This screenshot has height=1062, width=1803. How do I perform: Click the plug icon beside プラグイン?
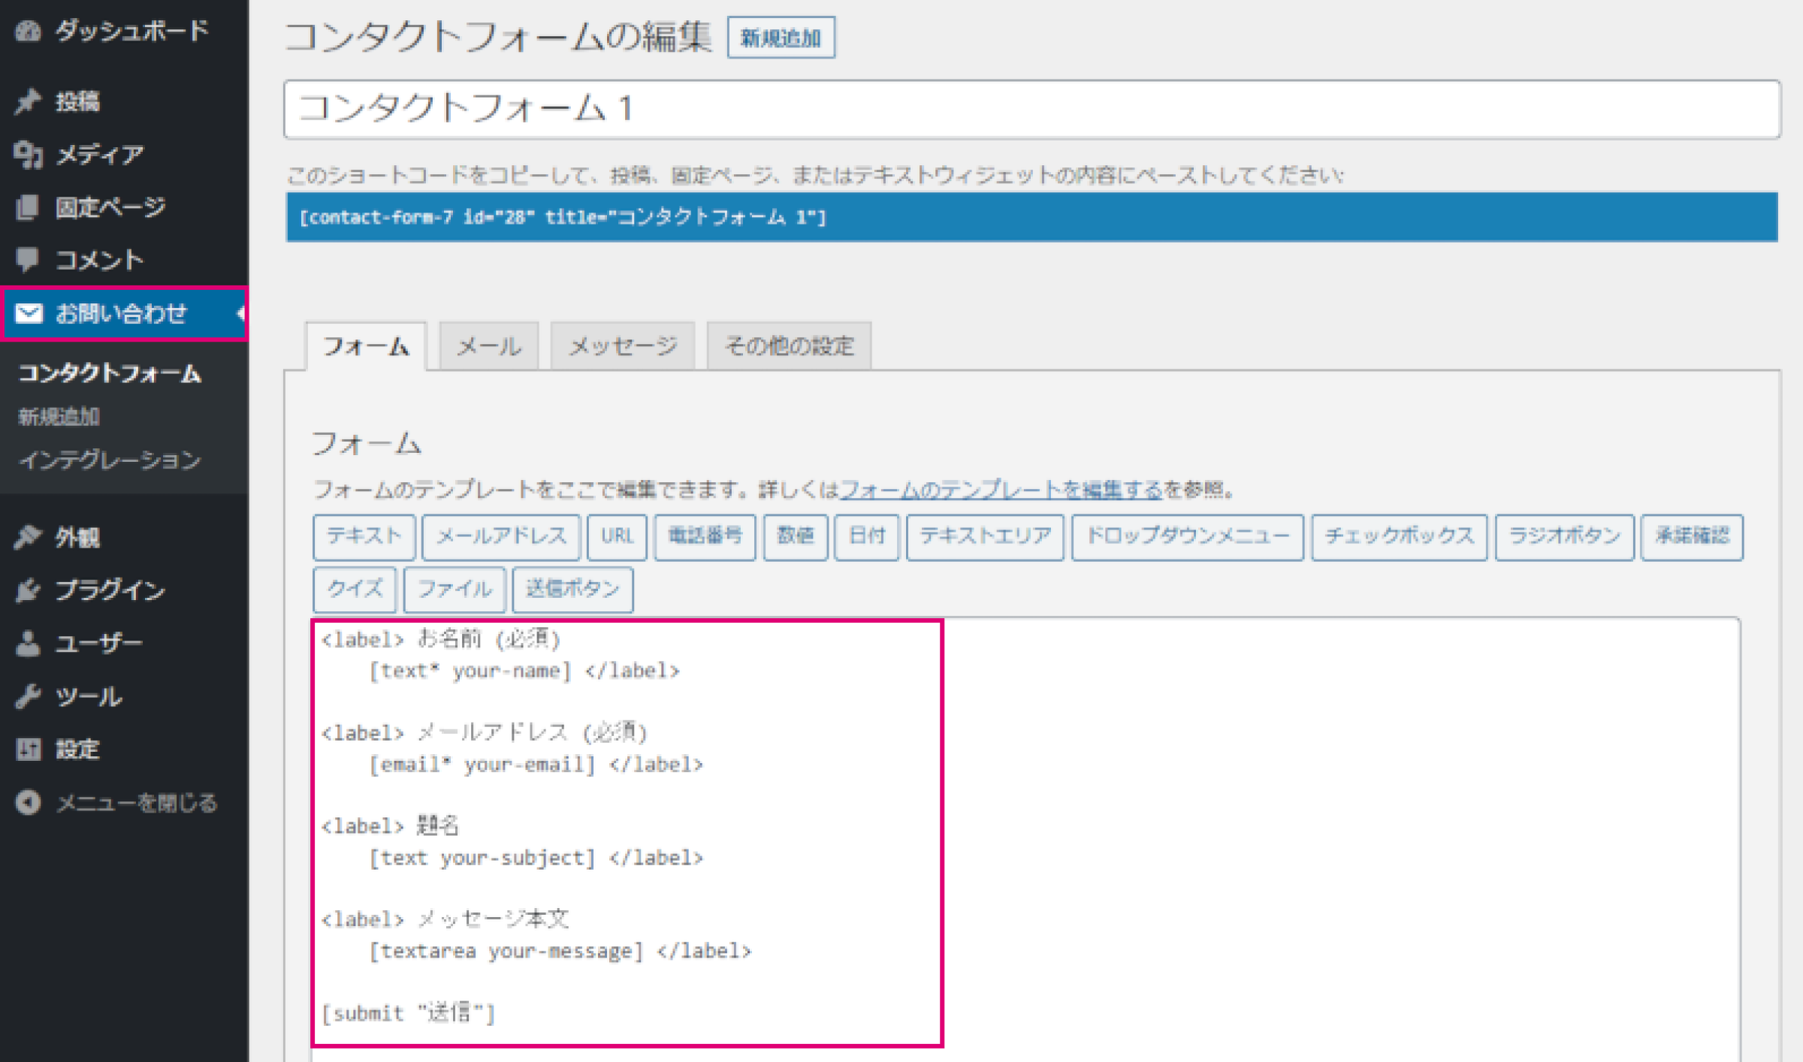point(28,590)
